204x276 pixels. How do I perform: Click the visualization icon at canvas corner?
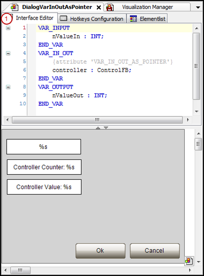pos(189,260)
